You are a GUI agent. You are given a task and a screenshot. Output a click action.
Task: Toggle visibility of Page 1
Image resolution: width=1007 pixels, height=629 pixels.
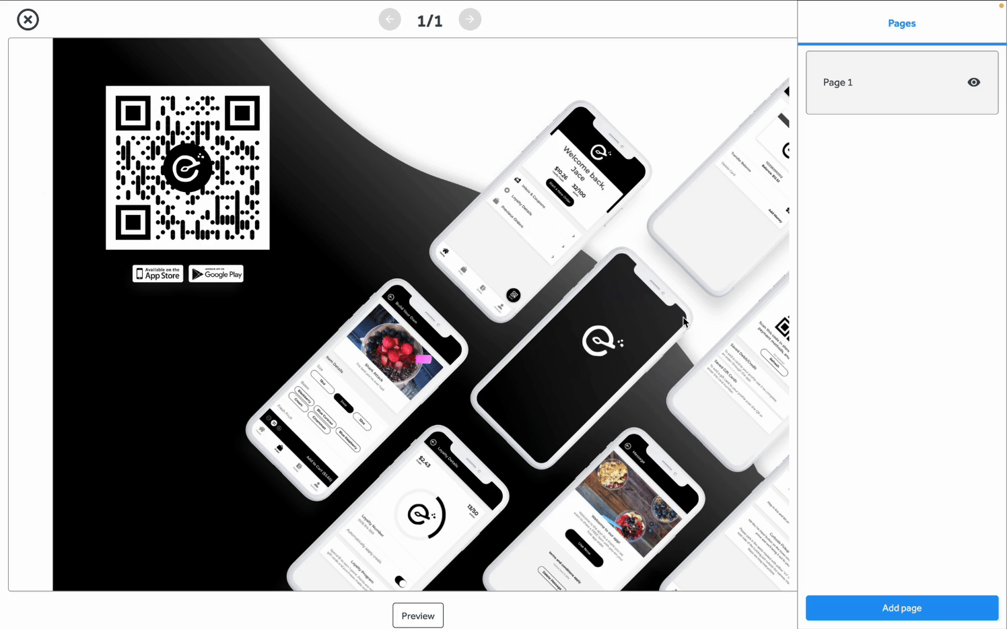(973, 82)
